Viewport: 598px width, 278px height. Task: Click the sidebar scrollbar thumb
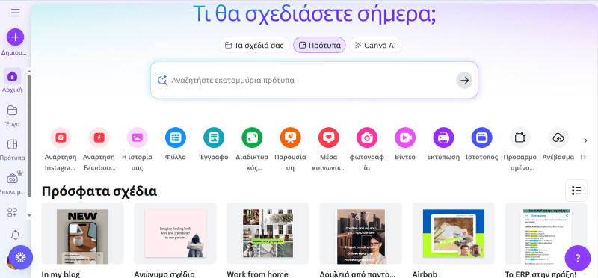coord(29,135)
